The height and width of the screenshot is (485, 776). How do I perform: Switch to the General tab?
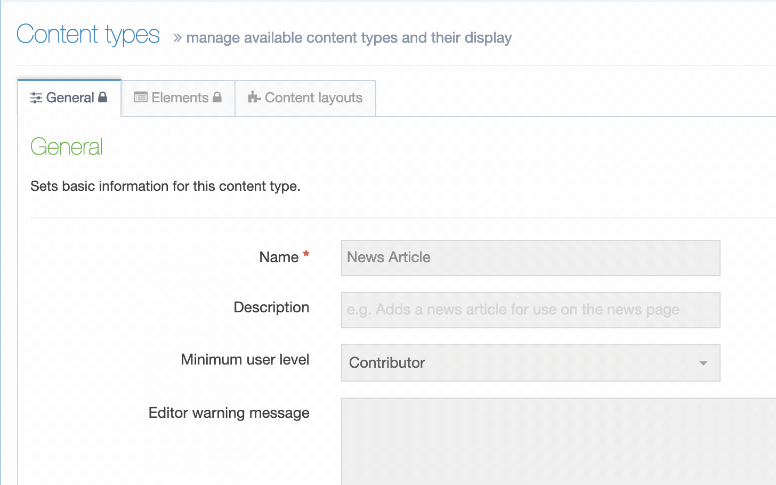tap(69, 98)
